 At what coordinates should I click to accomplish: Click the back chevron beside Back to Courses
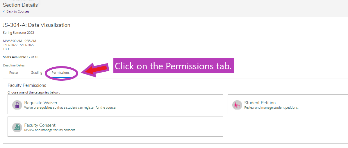(x=4, y=11)
